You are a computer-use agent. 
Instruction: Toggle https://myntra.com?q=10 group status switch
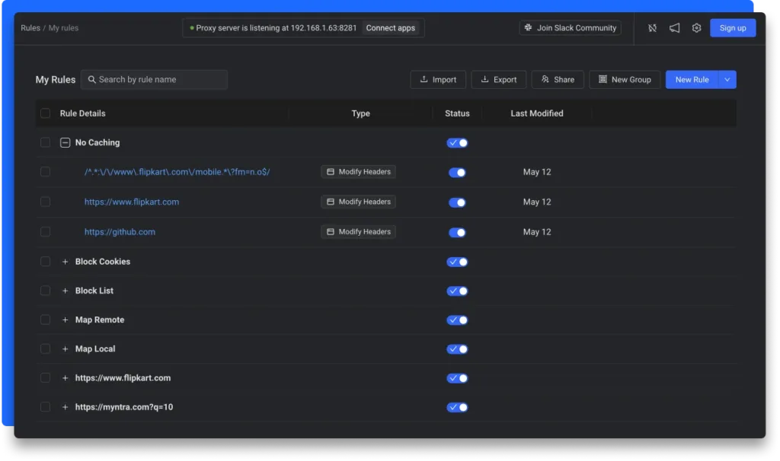point(457,407)
